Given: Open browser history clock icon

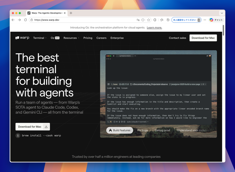Looking at the screenshot, I should click(168, 20).
